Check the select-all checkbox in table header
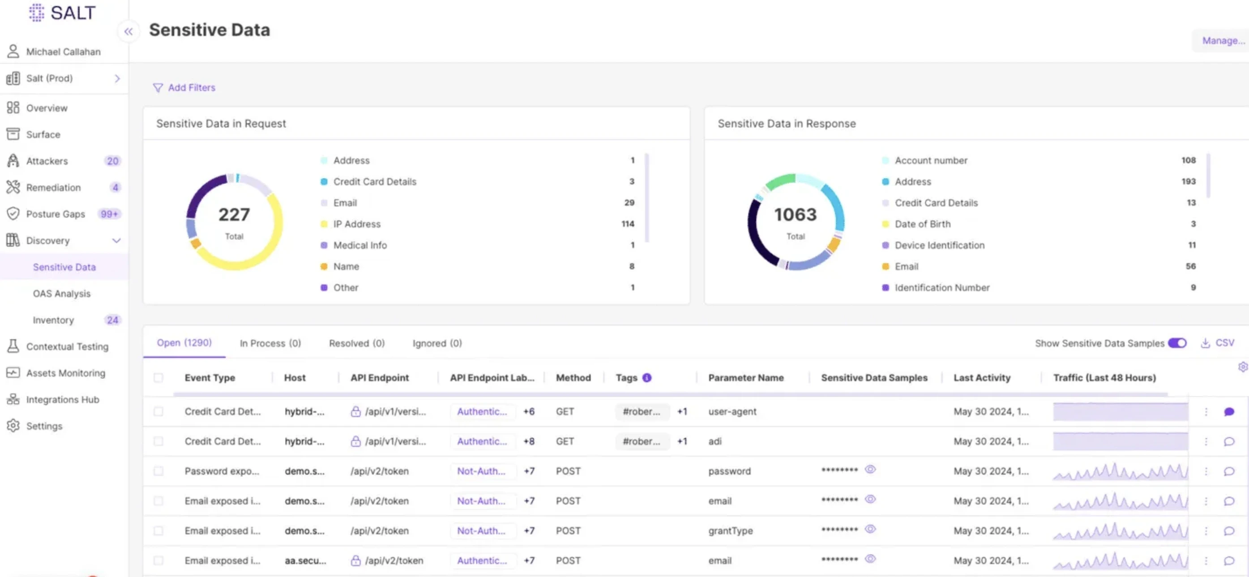This screenshot has height=577, width=1249. 158,378
